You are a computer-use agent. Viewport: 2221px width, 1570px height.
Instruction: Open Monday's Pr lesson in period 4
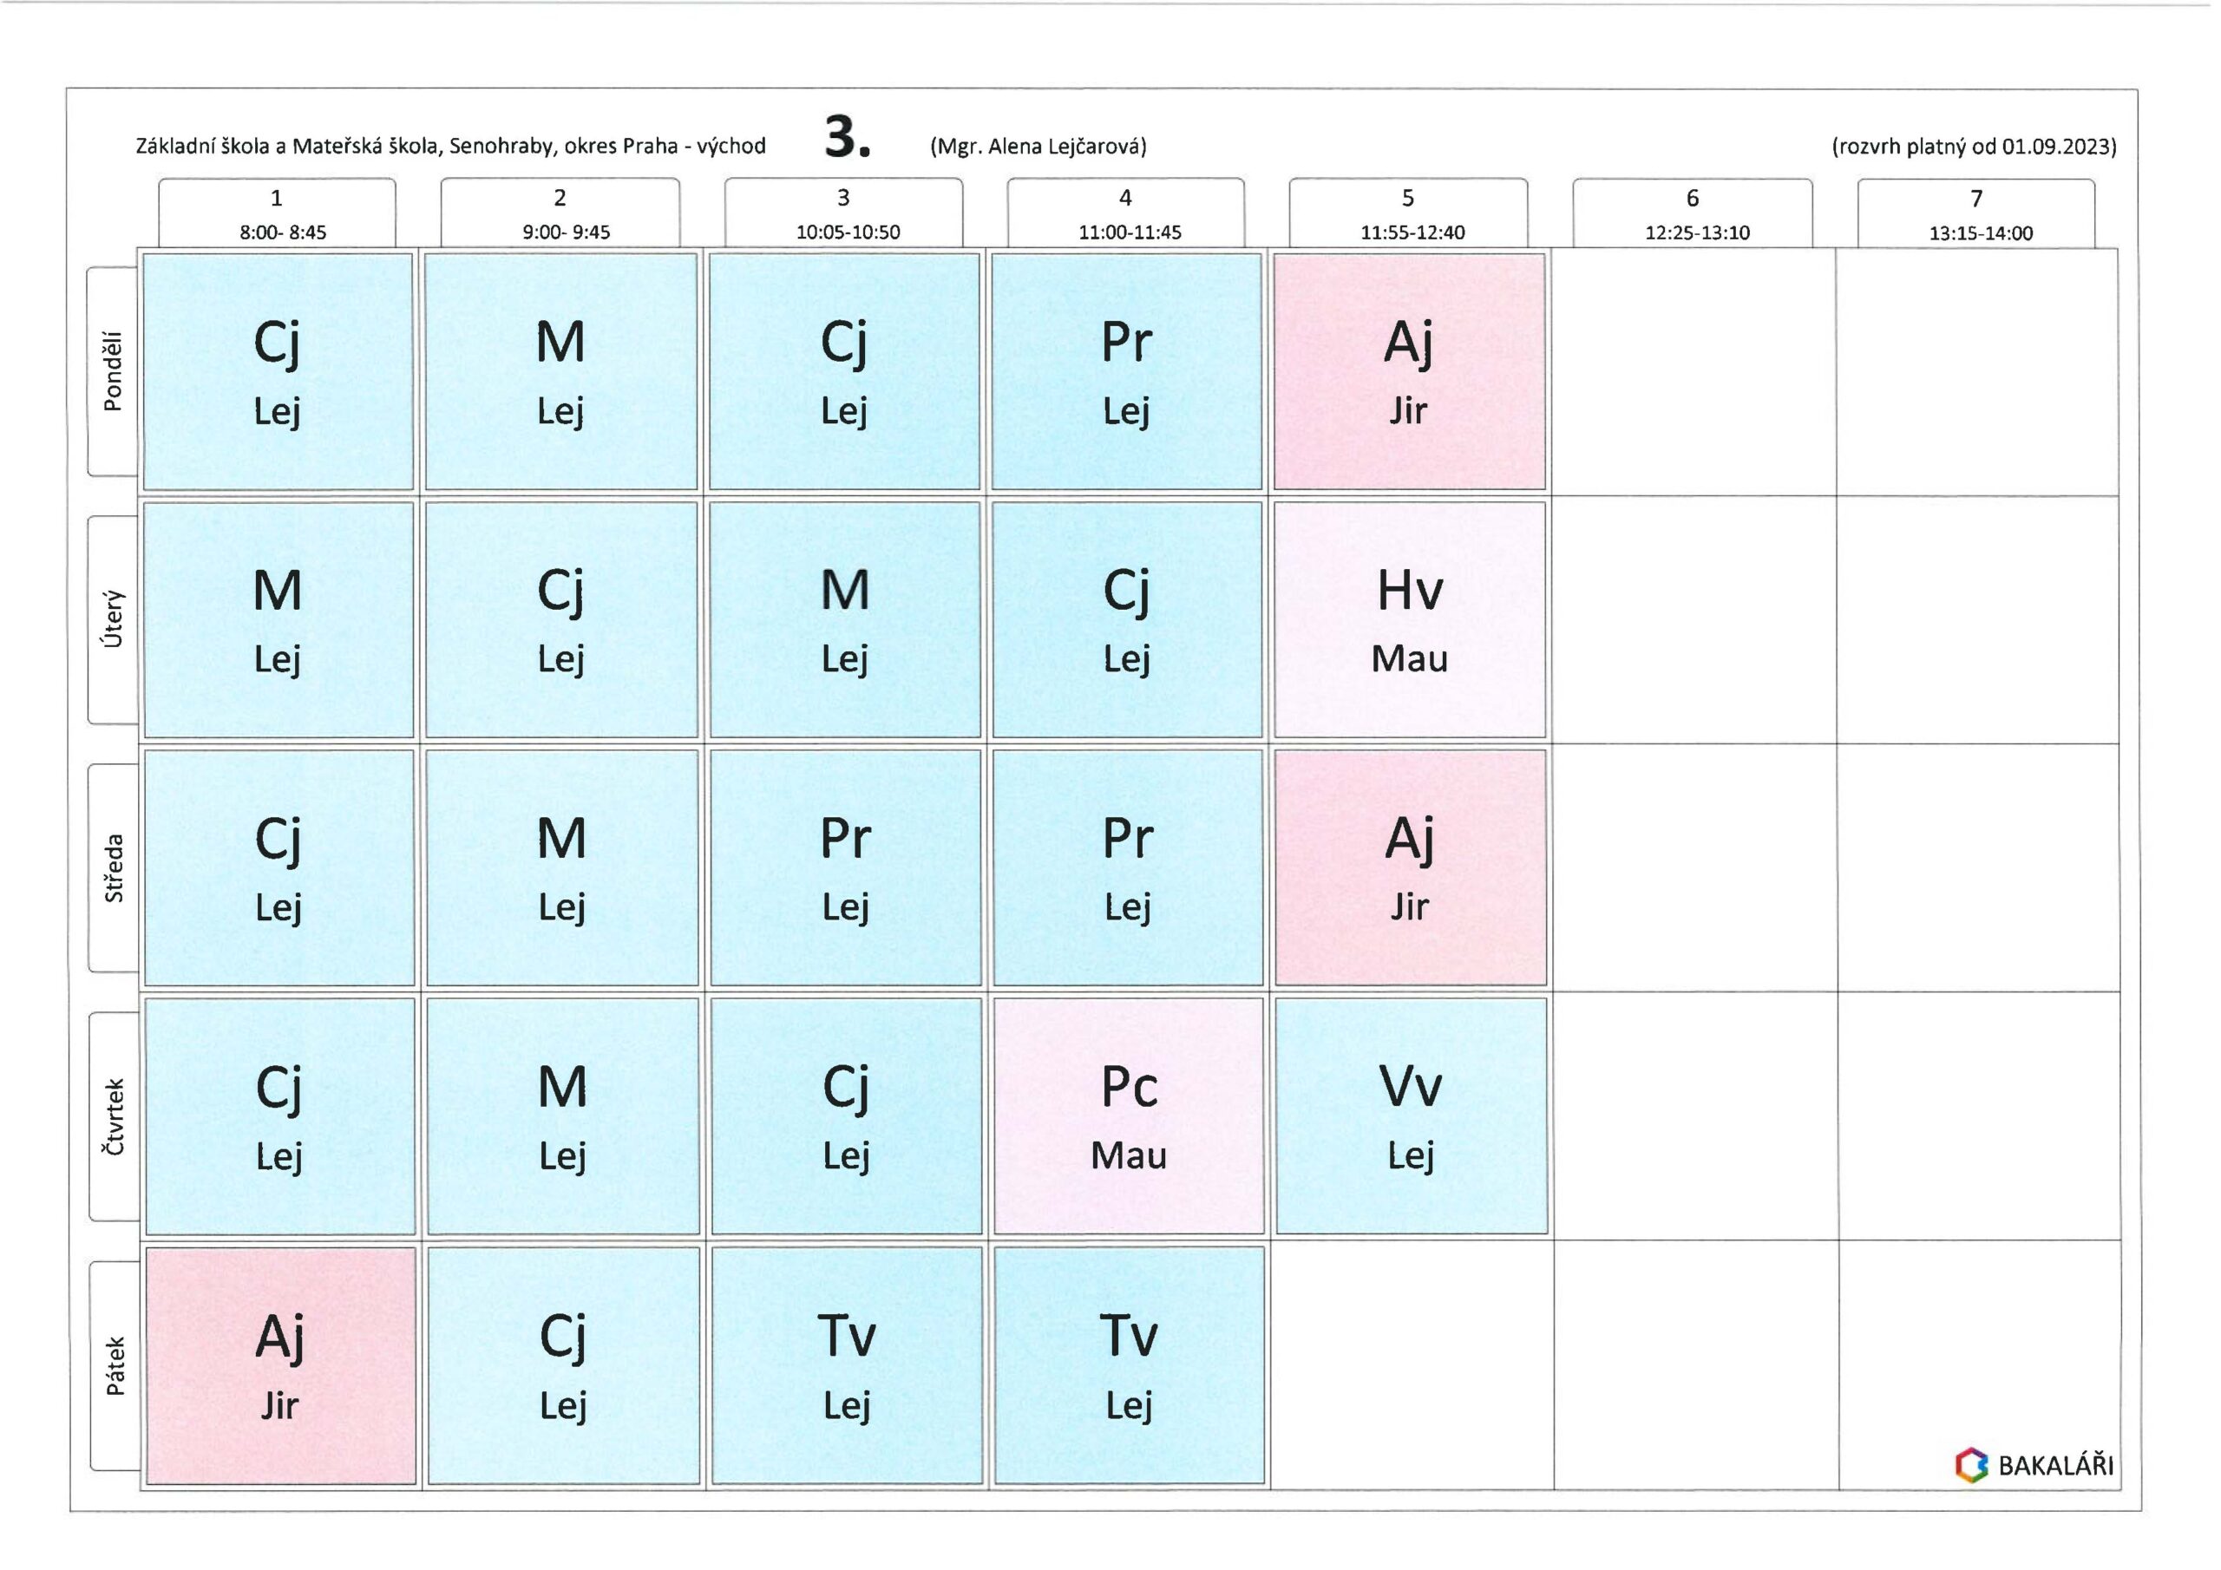tap(1127, 371)
